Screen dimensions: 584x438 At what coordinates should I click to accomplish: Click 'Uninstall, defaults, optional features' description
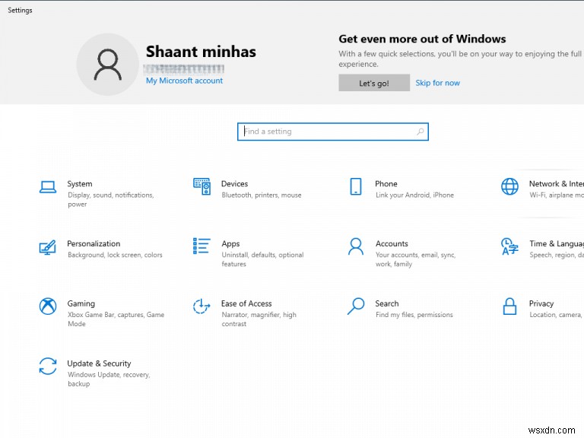point(262,259)
